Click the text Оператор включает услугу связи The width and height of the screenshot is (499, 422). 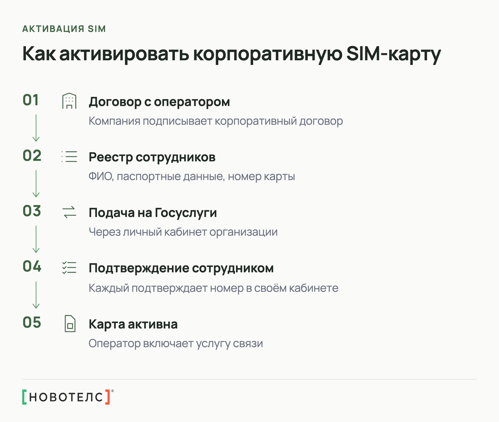176,344
